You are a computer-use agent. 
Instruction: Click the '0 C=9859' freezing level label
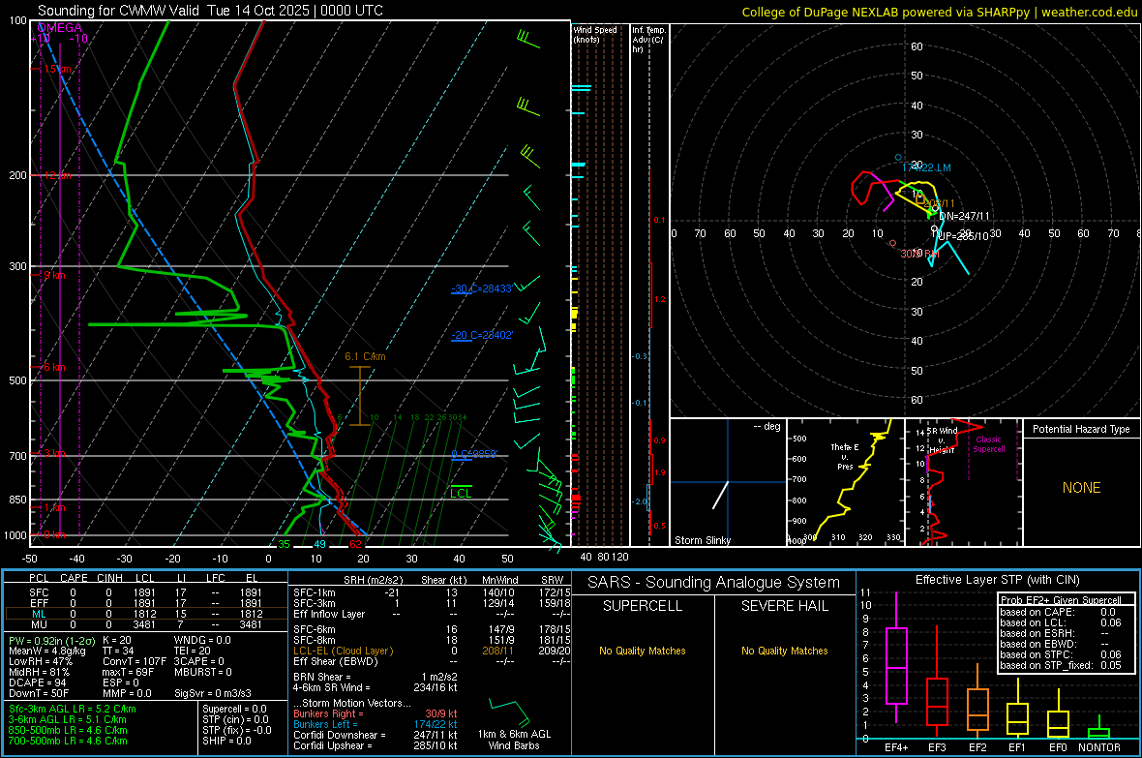pos(474,454)
